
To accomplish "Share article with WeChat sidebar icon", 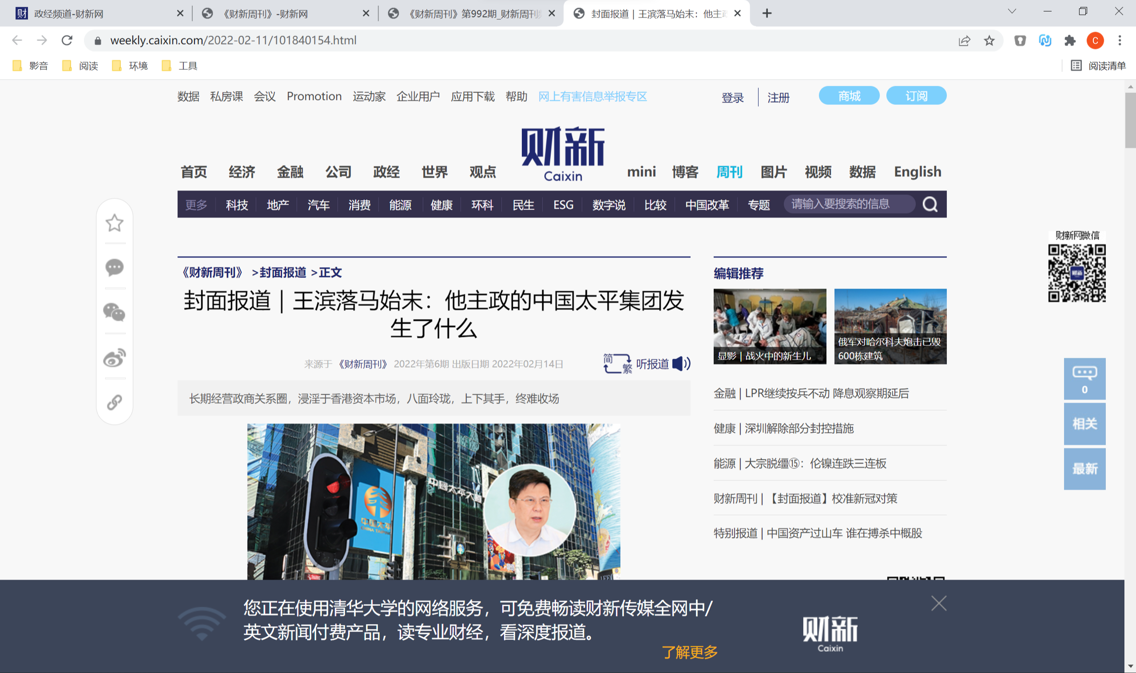I will click(115, 312).
